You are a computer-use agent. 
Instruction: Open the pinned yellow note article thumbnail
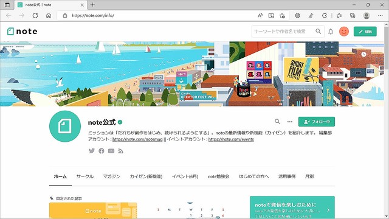[93, 210]
